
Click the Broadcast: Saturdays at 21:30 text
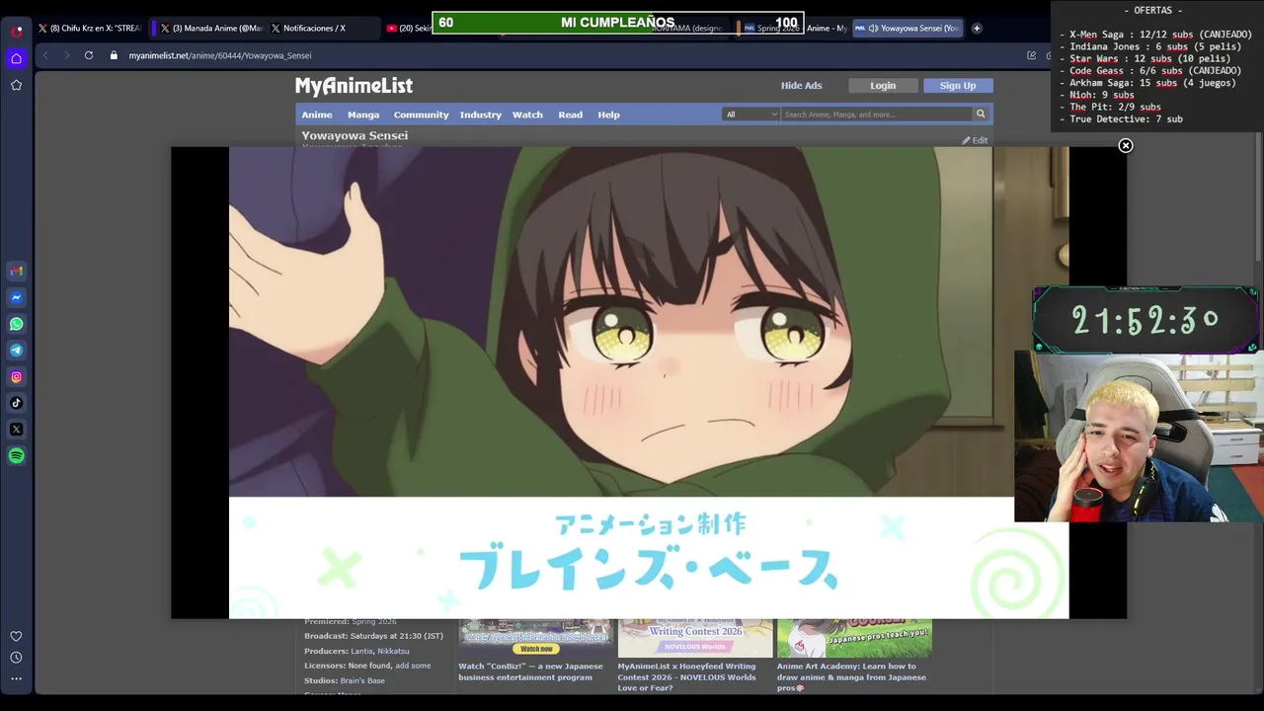(373, 636)
